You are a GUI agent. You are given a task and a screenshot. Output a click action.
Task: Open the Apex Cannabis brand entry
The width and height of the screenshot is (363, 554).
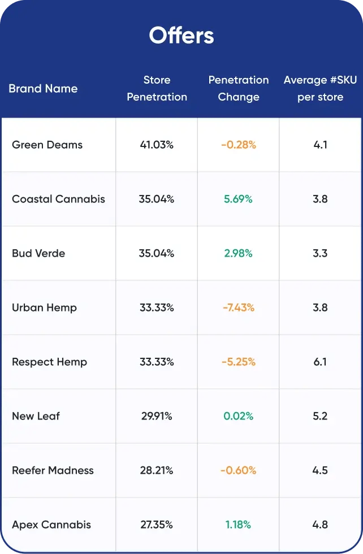[x=51, y=525]
